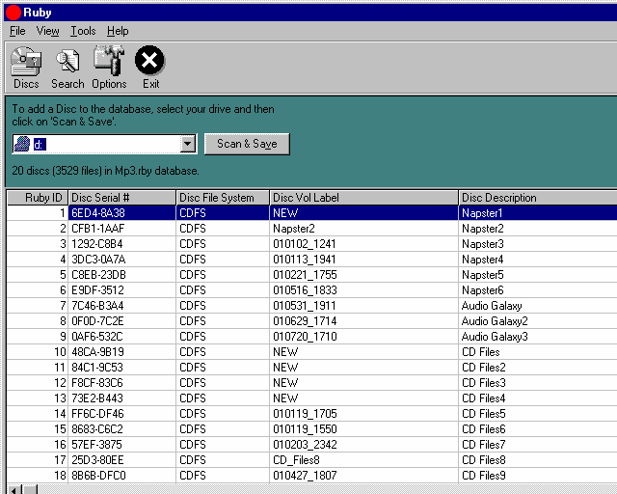Select serial 73E2-B443 cell
Screen dimensions: 617x494
coord(122,398)
